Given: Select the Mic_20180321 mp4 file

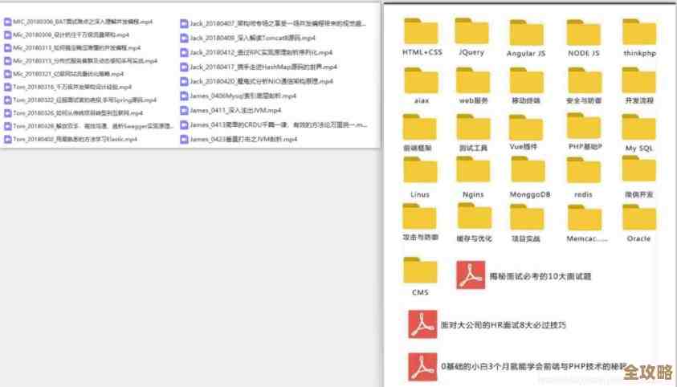Looking at the screenshot, I should point(64,74).
